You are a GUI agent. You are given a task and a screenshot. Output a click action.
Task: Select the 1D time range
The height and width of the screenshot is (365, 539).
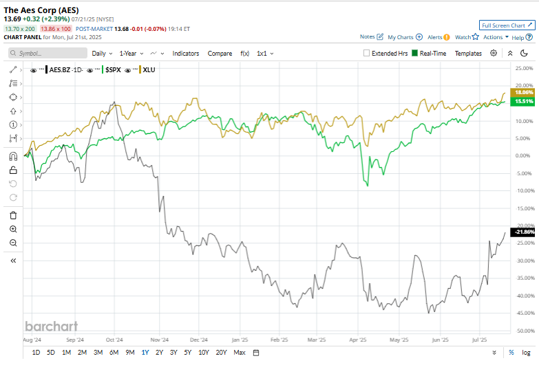(36, 353)
